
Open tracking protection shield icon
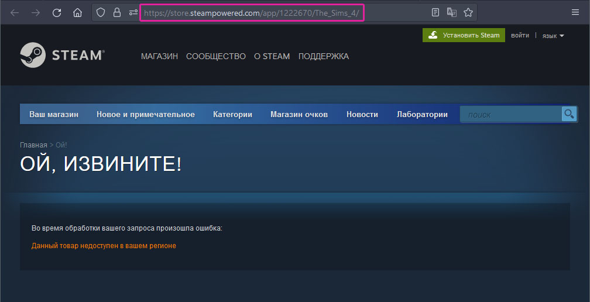coord(101,12)
